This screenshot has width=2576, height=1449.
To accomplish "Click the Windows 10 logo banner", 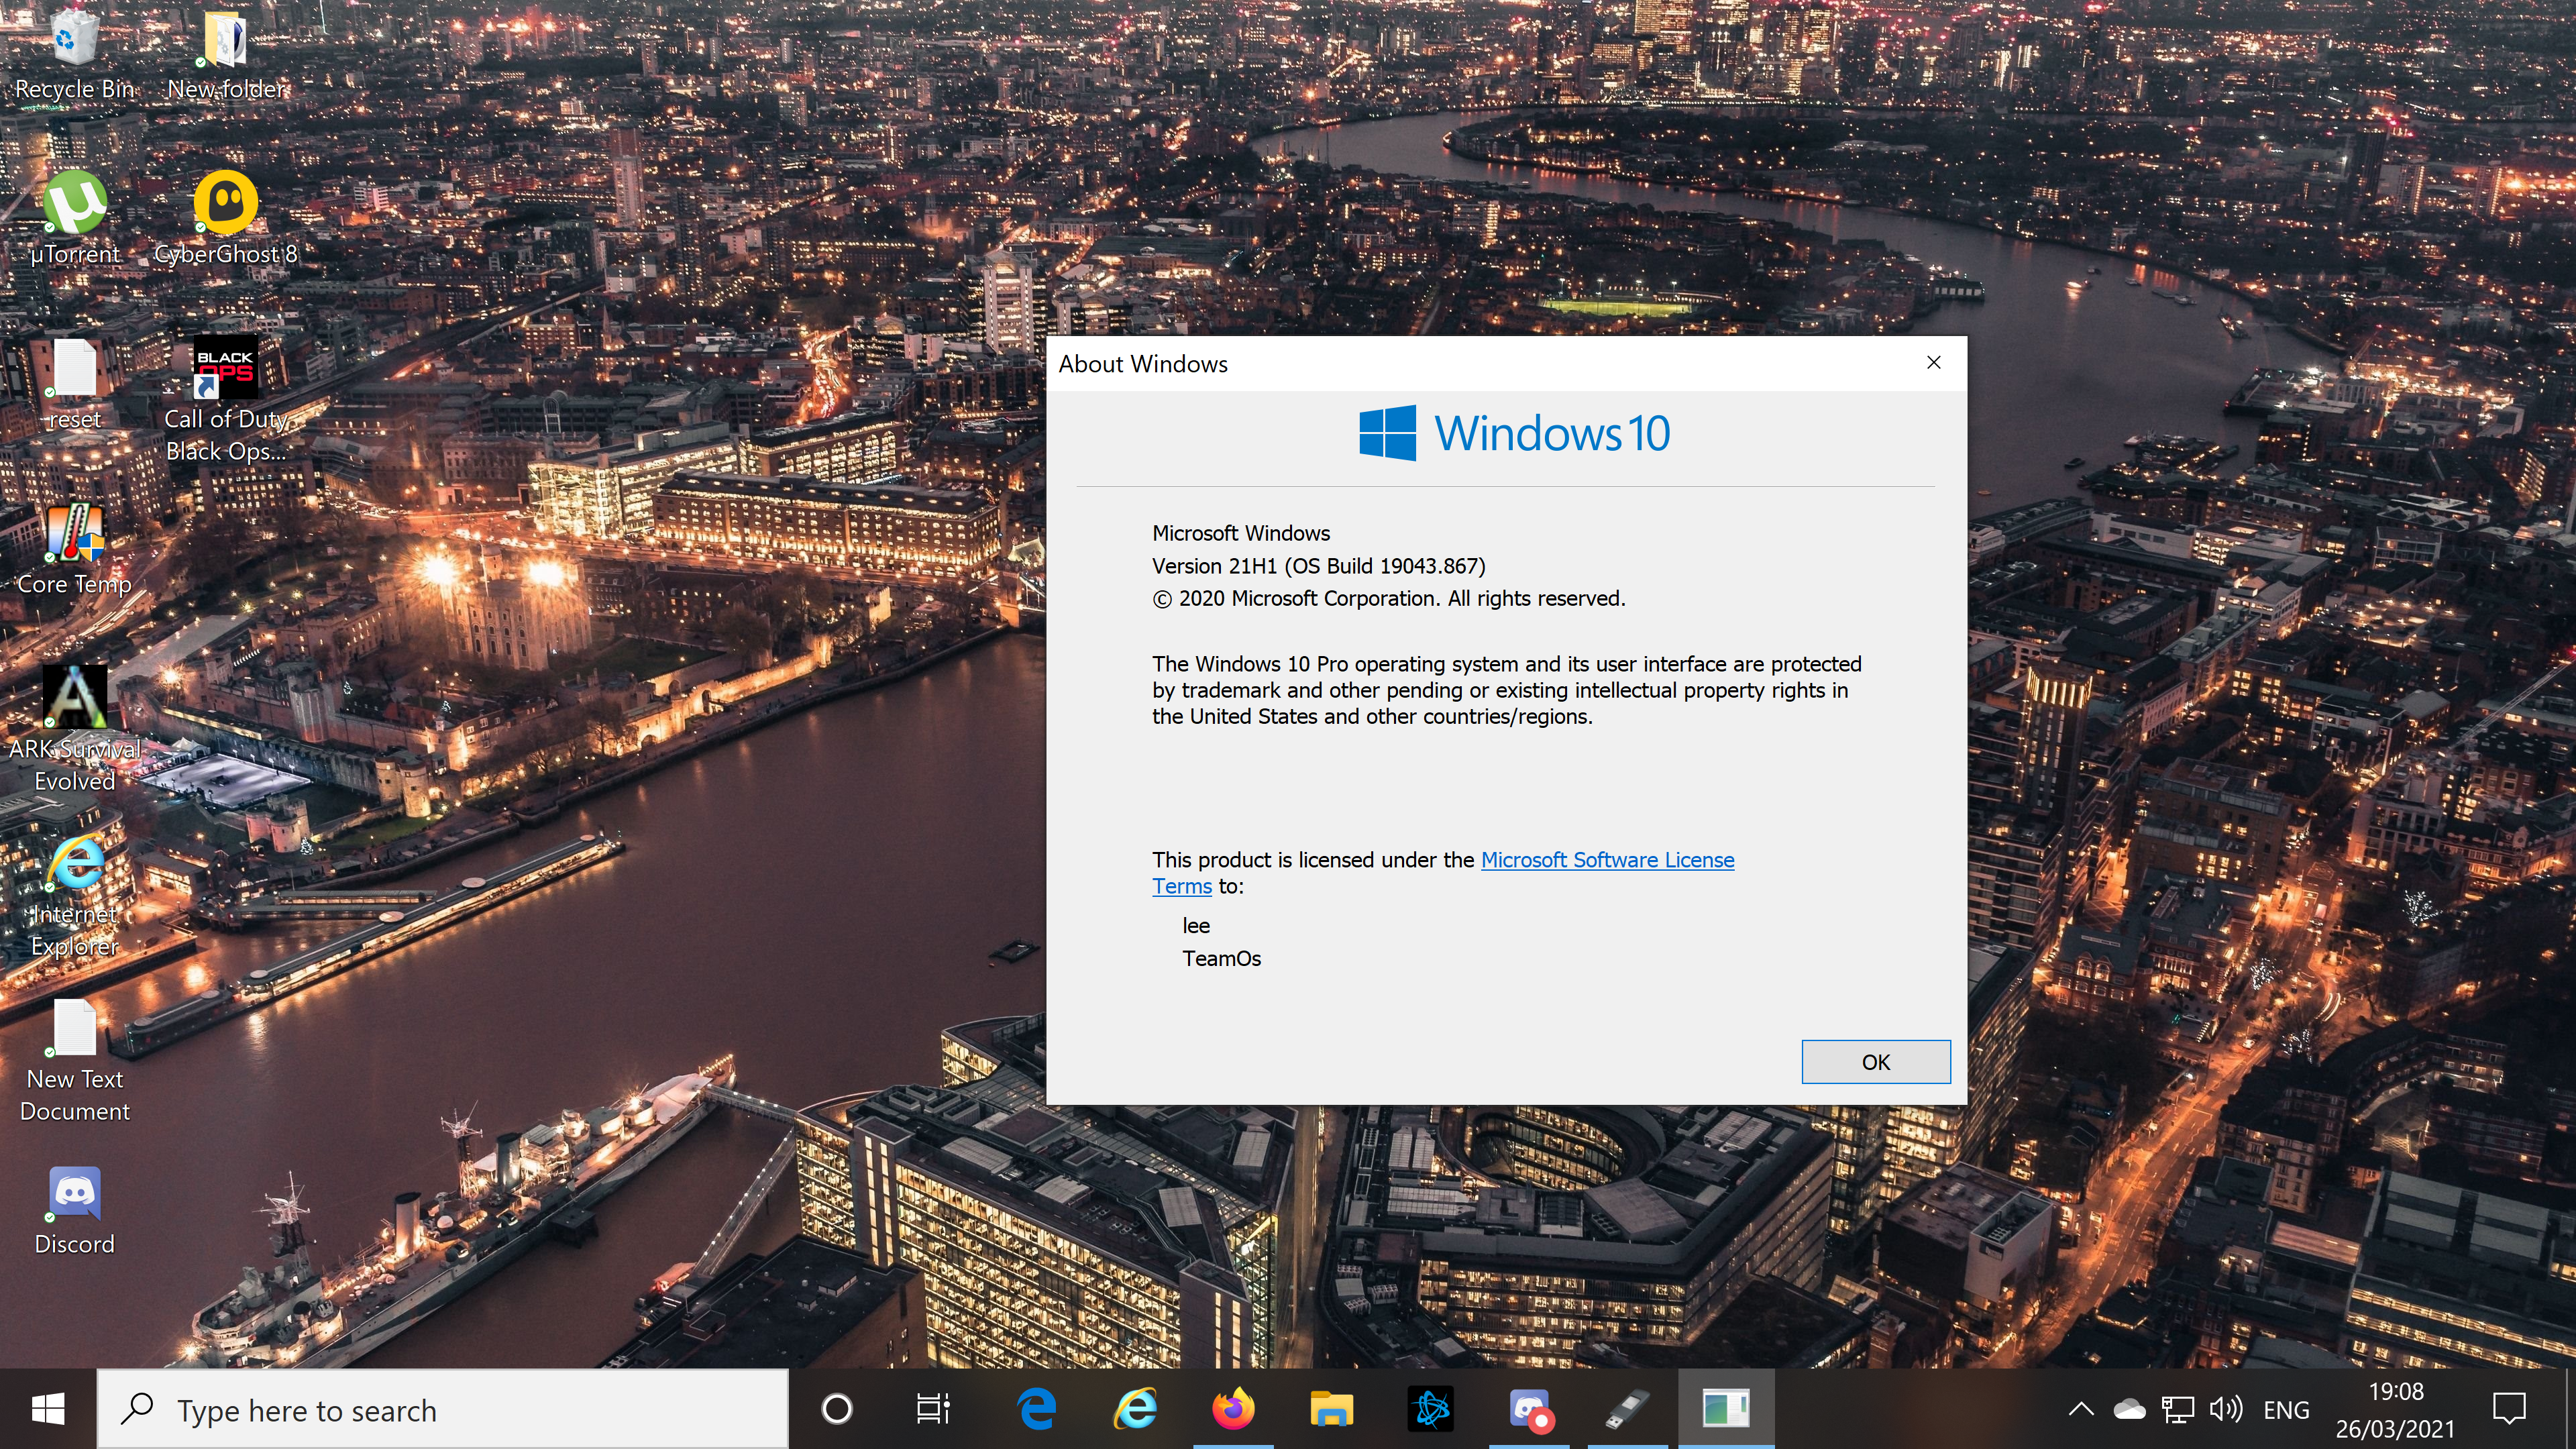I will point(1514,433).
